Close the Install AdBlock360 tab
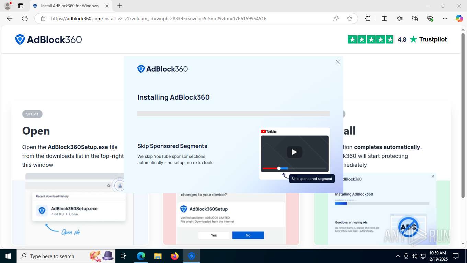The image size is (467, 263). [107, 6]
